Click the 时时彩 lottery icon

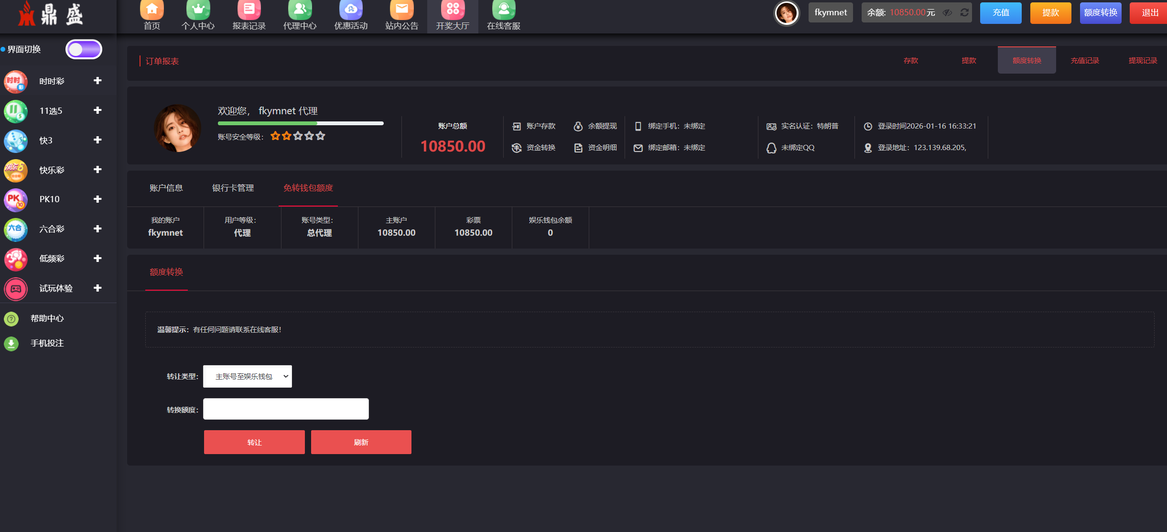(15, 81)
